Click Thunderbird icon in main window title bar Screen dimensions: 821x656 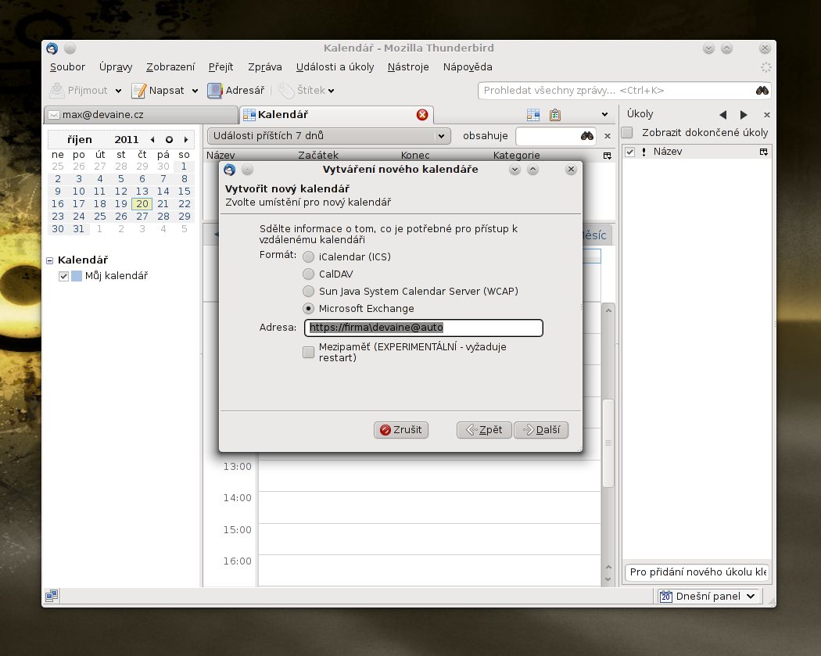click(52, 48)
